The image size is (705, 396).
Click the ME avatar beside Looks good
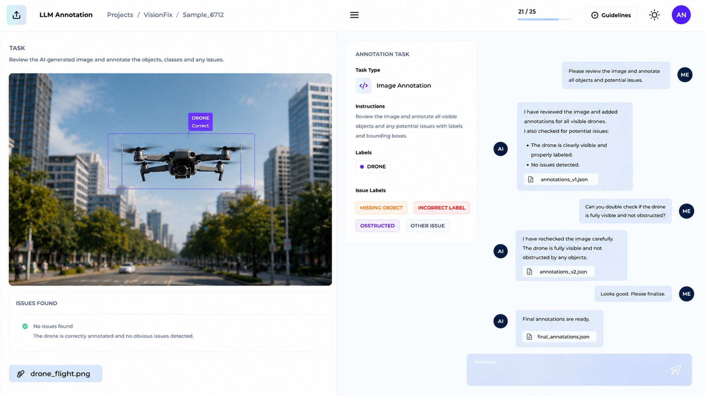click(686, 294)
